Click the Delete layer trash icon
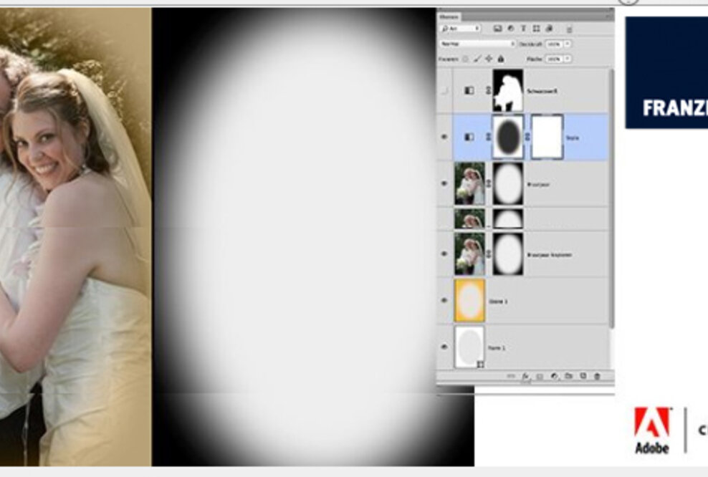Viewport: 708px width, 477px height. click(597, 376)
